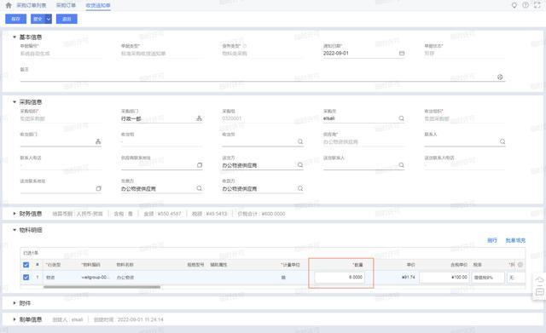This screenshot has width=546, height=333.
Task: Click the 批量填充 link
Action: [515, 240]
